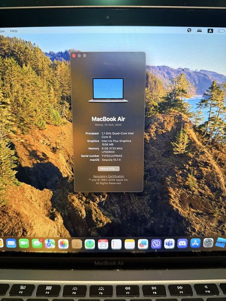Click the Viber menu bar status icon
This screenshot has width=226, height=301.
click(x=189, y=30)
